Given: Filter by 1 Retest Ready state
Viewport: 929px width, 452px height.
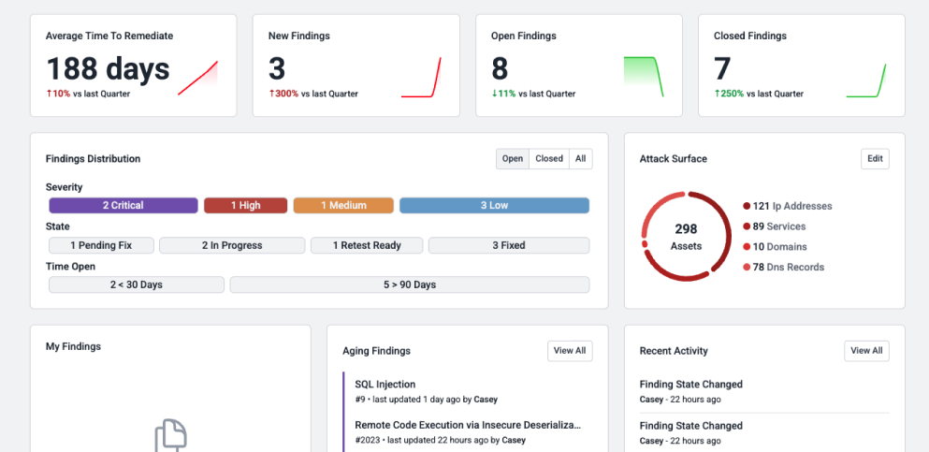Looking at the screenshot, I should click(x=367, y=245).
